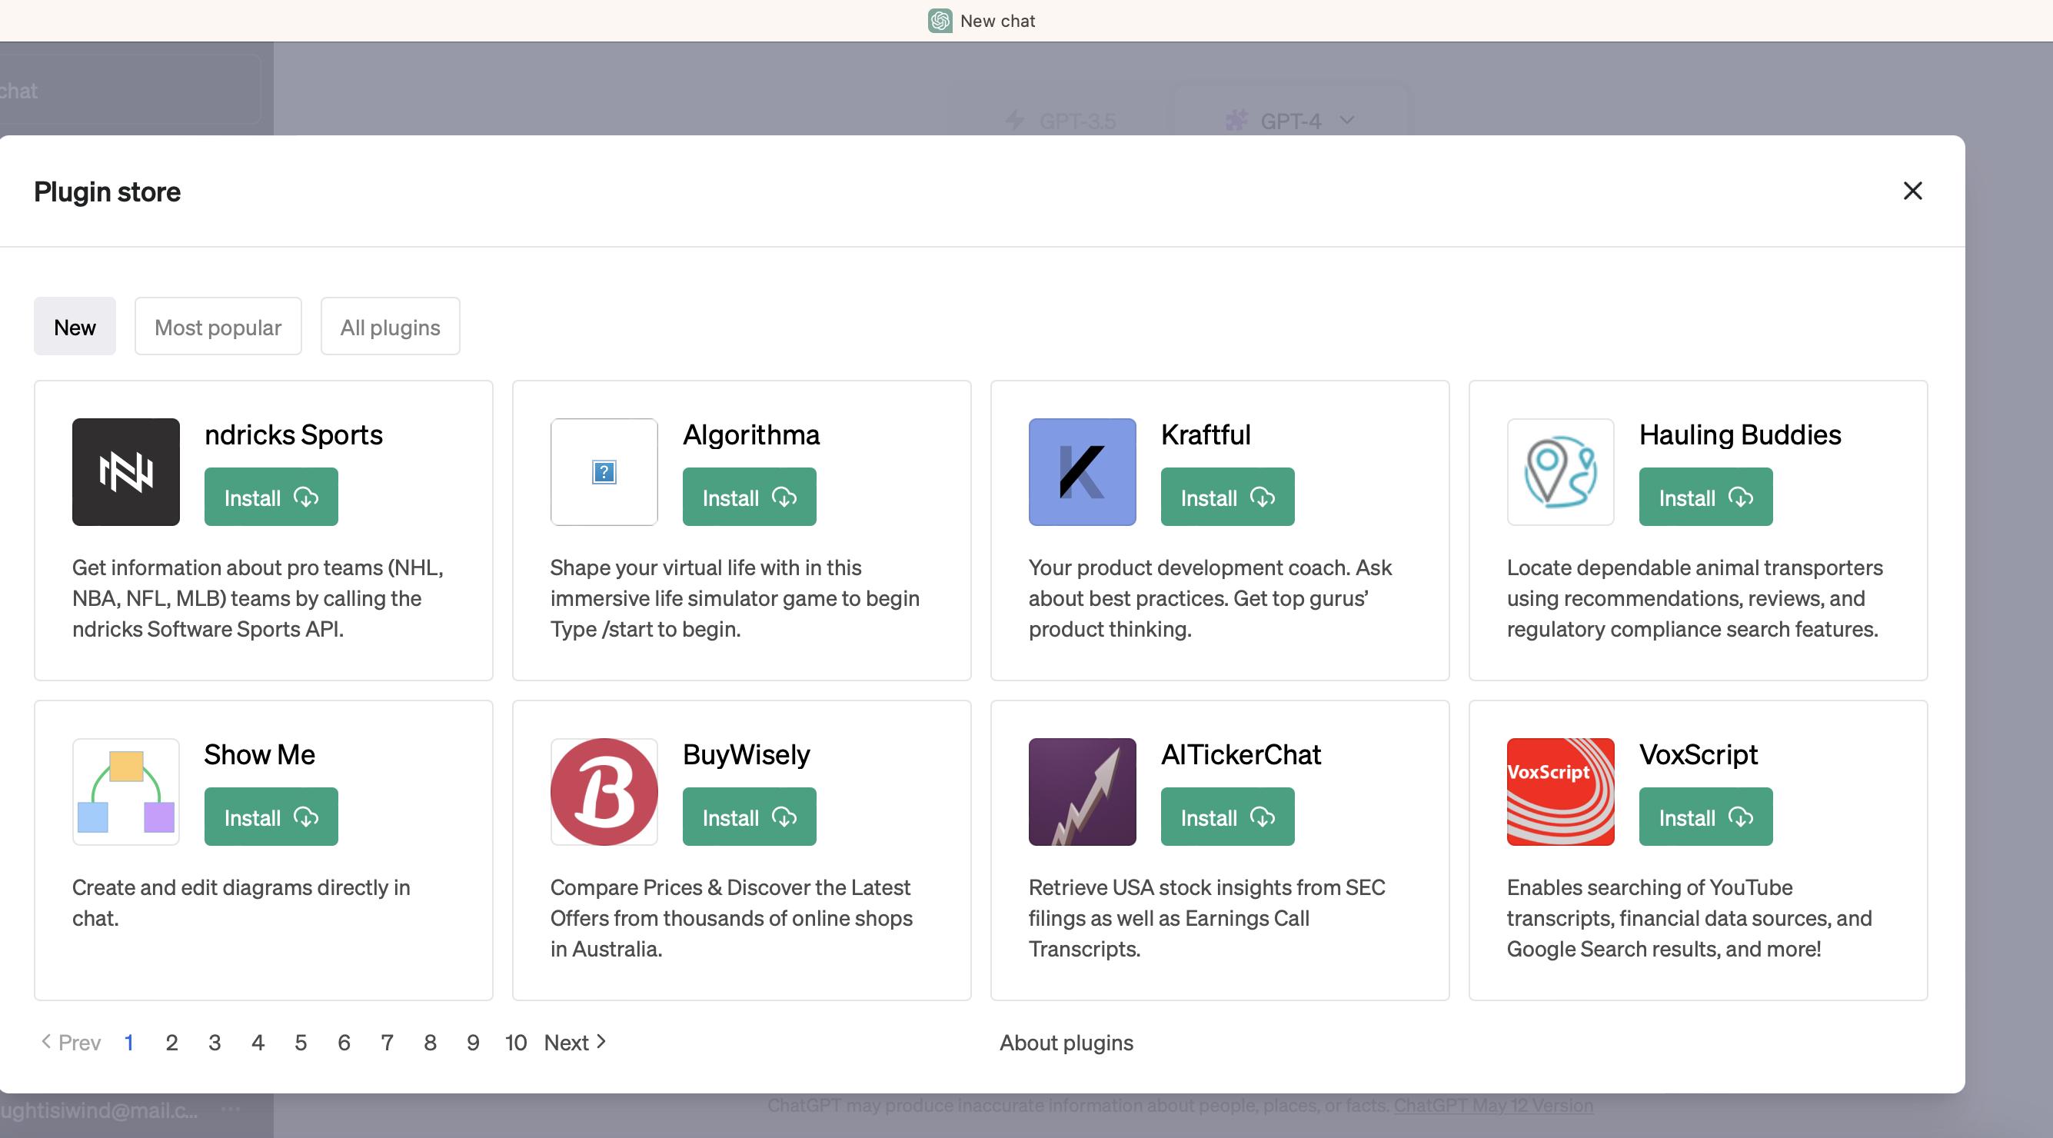Jump to page 5 of plugins
Screen dimensions: 2053x1138
[301, 1043]
